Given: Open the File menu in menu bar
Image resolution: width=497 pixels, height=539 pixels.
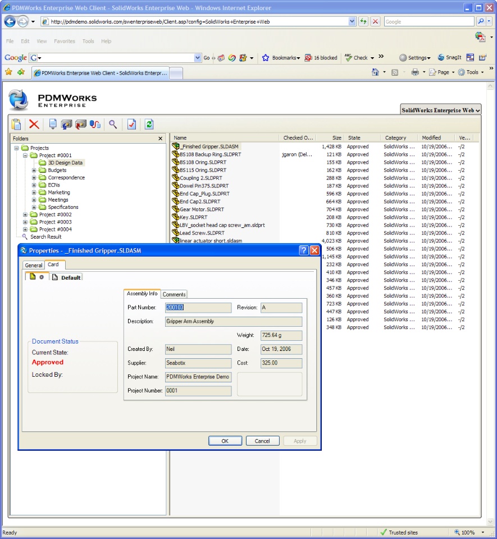Looking at the screenshot, I should 10,41.
